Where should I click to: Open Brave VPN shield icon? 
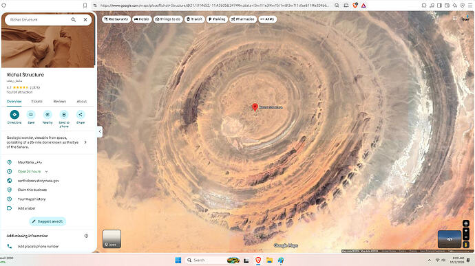tap(463, 5)
